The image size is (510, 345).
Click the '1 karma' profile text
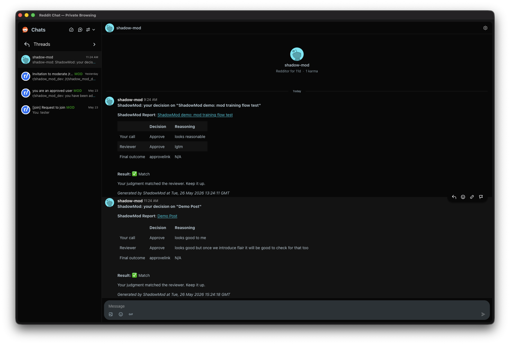click(x=311, y=71)
